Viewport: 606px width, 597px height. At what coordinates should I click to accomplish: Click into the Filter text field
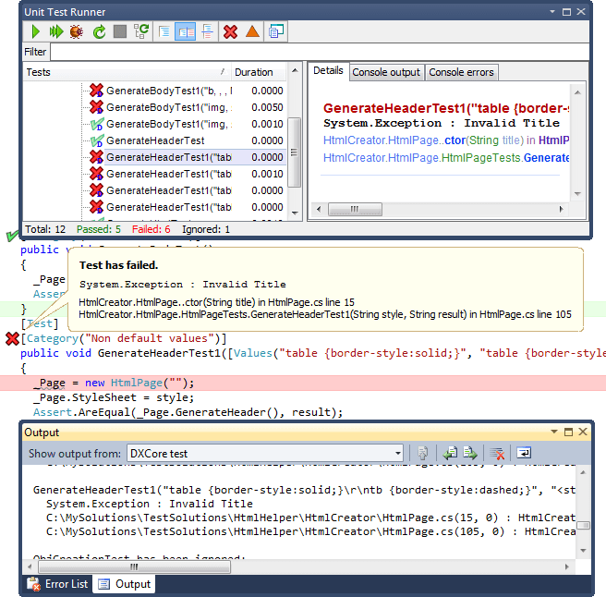click(x=318, y=52)
